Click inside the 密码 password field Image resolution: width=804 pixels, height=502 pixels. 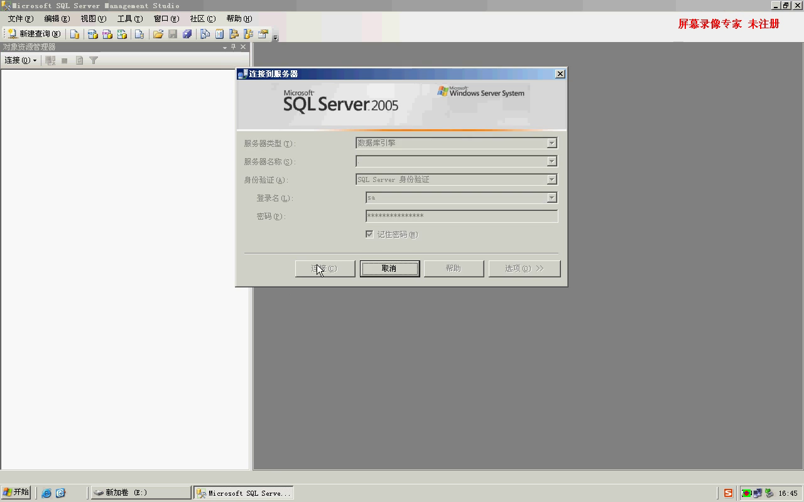point(462,216)
